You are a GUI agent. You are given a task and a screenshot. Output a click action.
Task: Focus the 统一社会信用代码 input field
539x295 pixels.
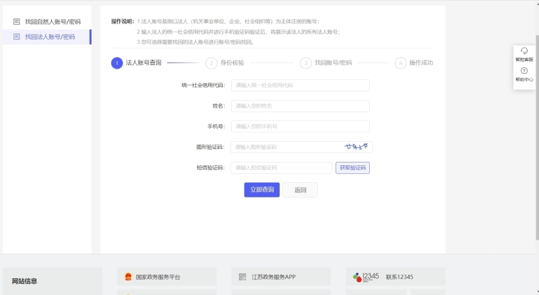(x=300, y=85)
